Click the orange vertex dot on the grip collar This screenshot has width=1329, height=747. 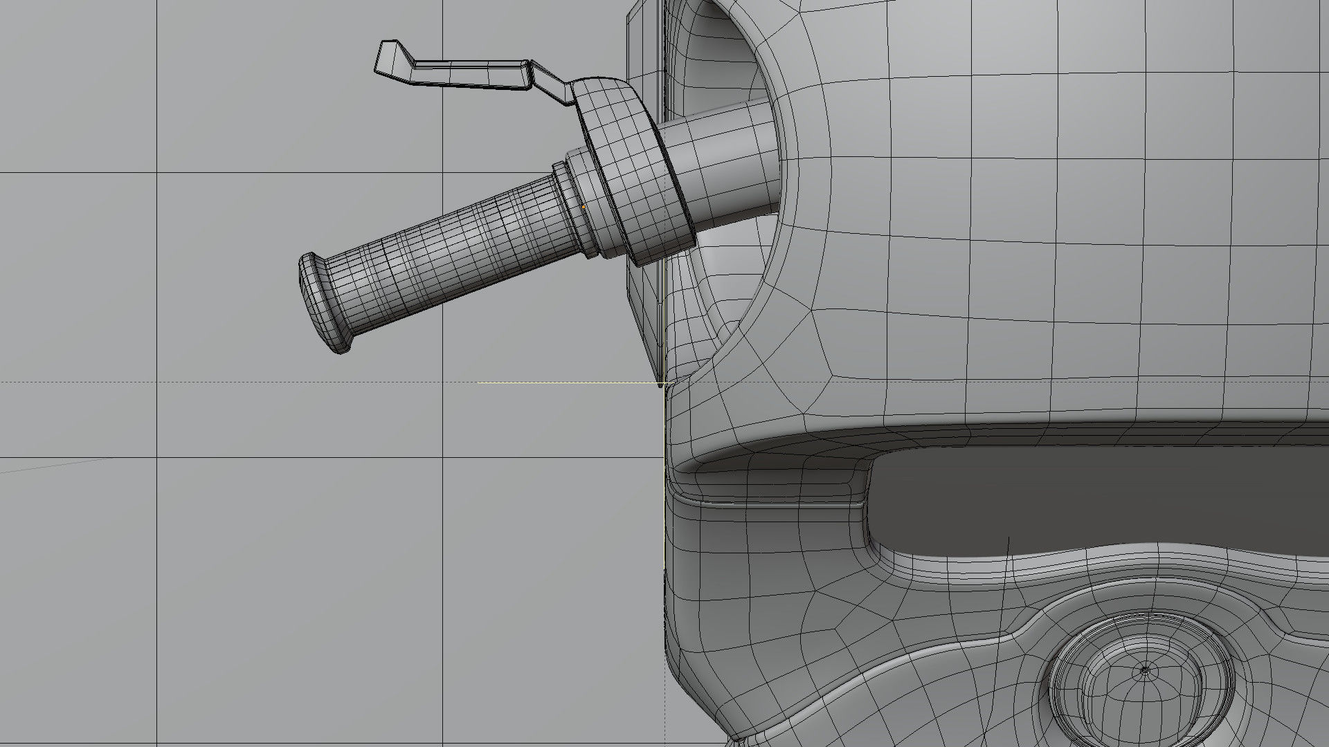pyautogui.click(x=584, y=206)
